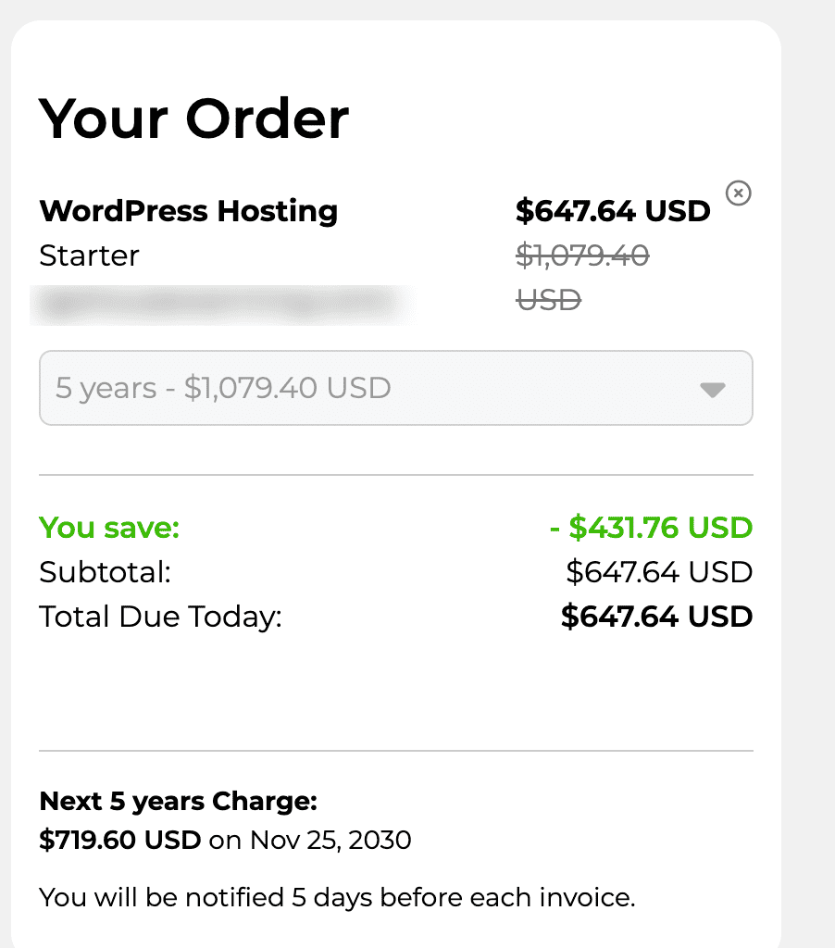Click the crossed-out $1,079.40 original price
This screenshot has width=835, height=948.
tap(582, 256)
